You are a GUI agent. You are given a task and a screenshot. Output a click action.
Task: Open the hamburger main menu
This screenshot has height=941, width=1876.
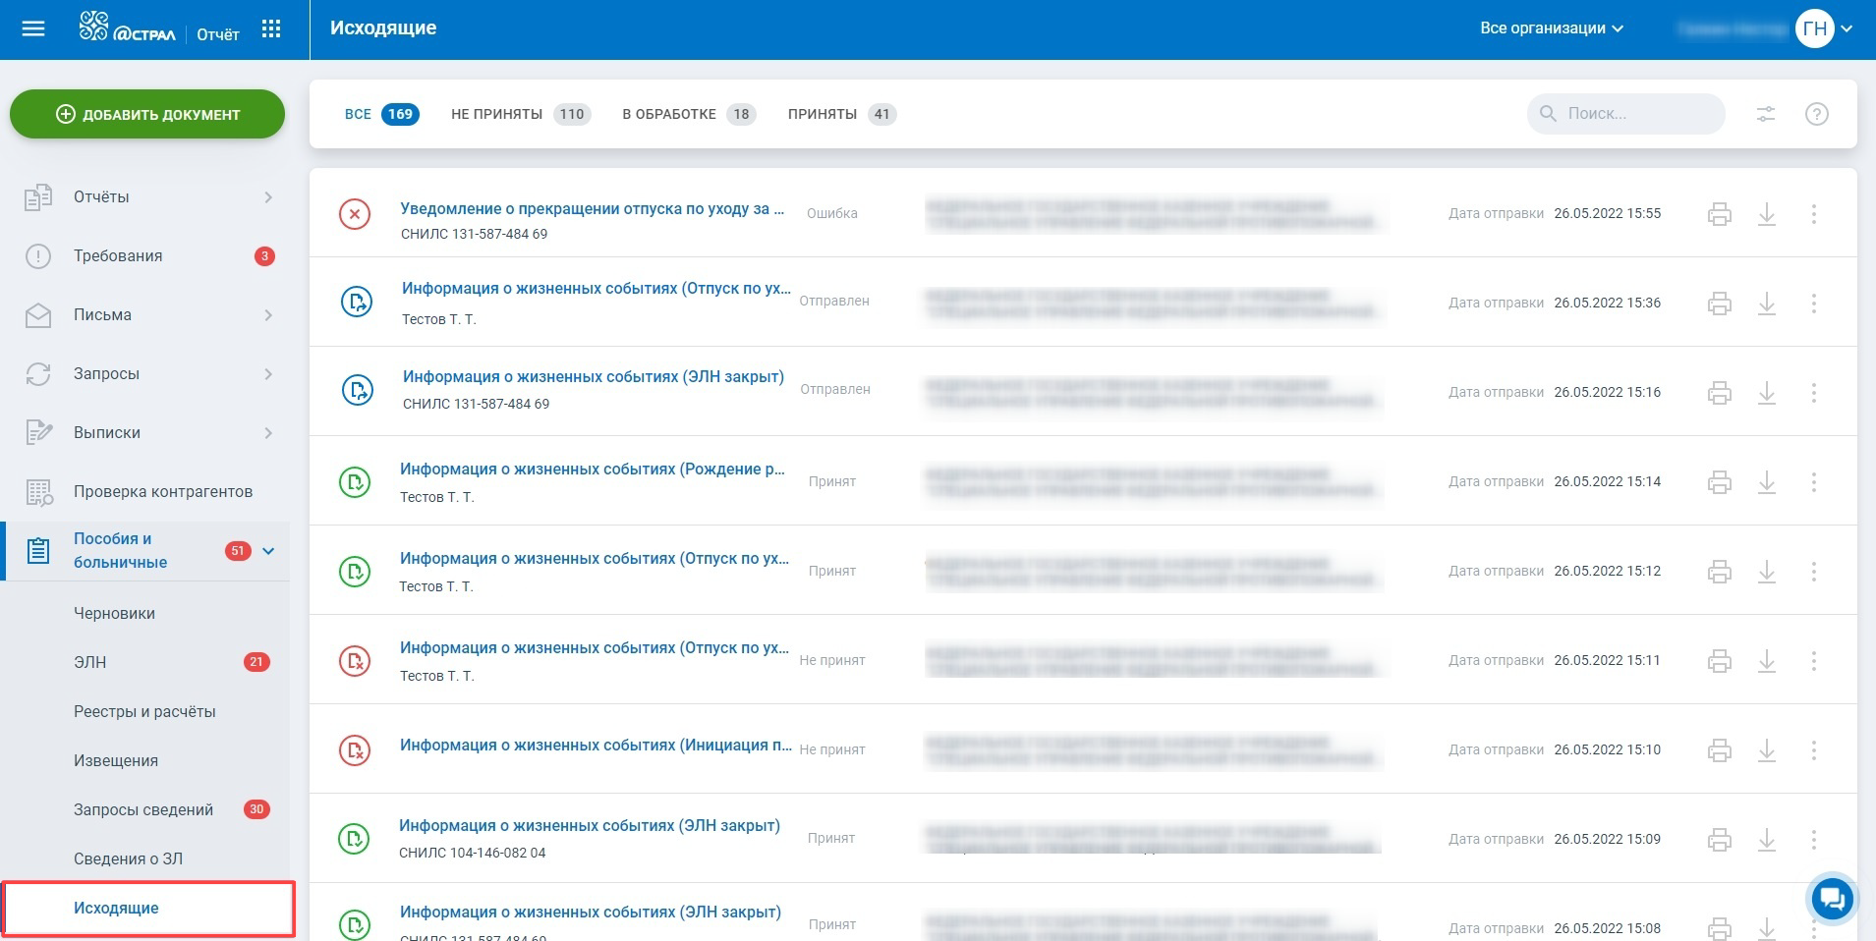33,28
